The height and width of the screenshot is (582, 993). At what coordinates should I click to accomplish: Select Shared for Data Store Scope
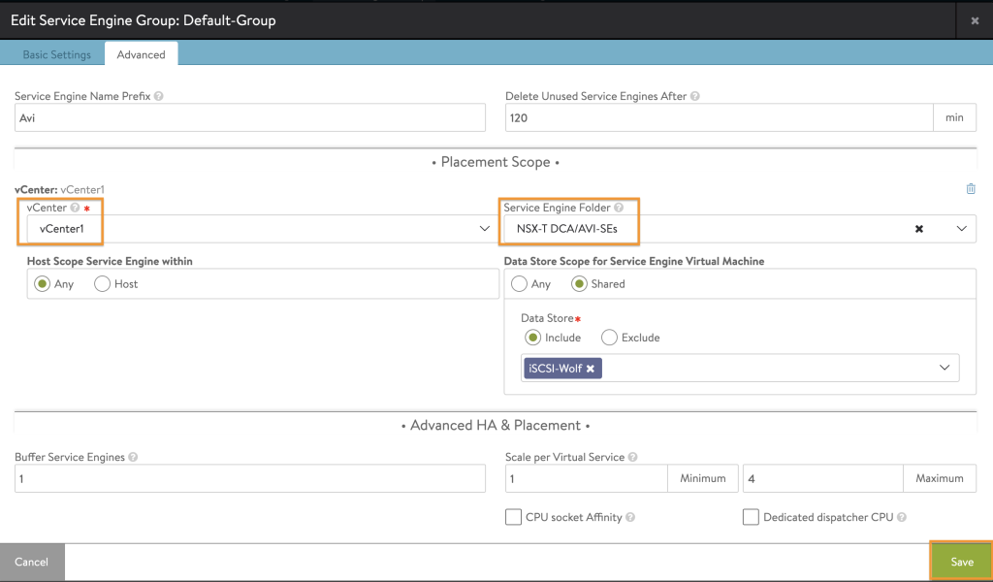(579, 283)
